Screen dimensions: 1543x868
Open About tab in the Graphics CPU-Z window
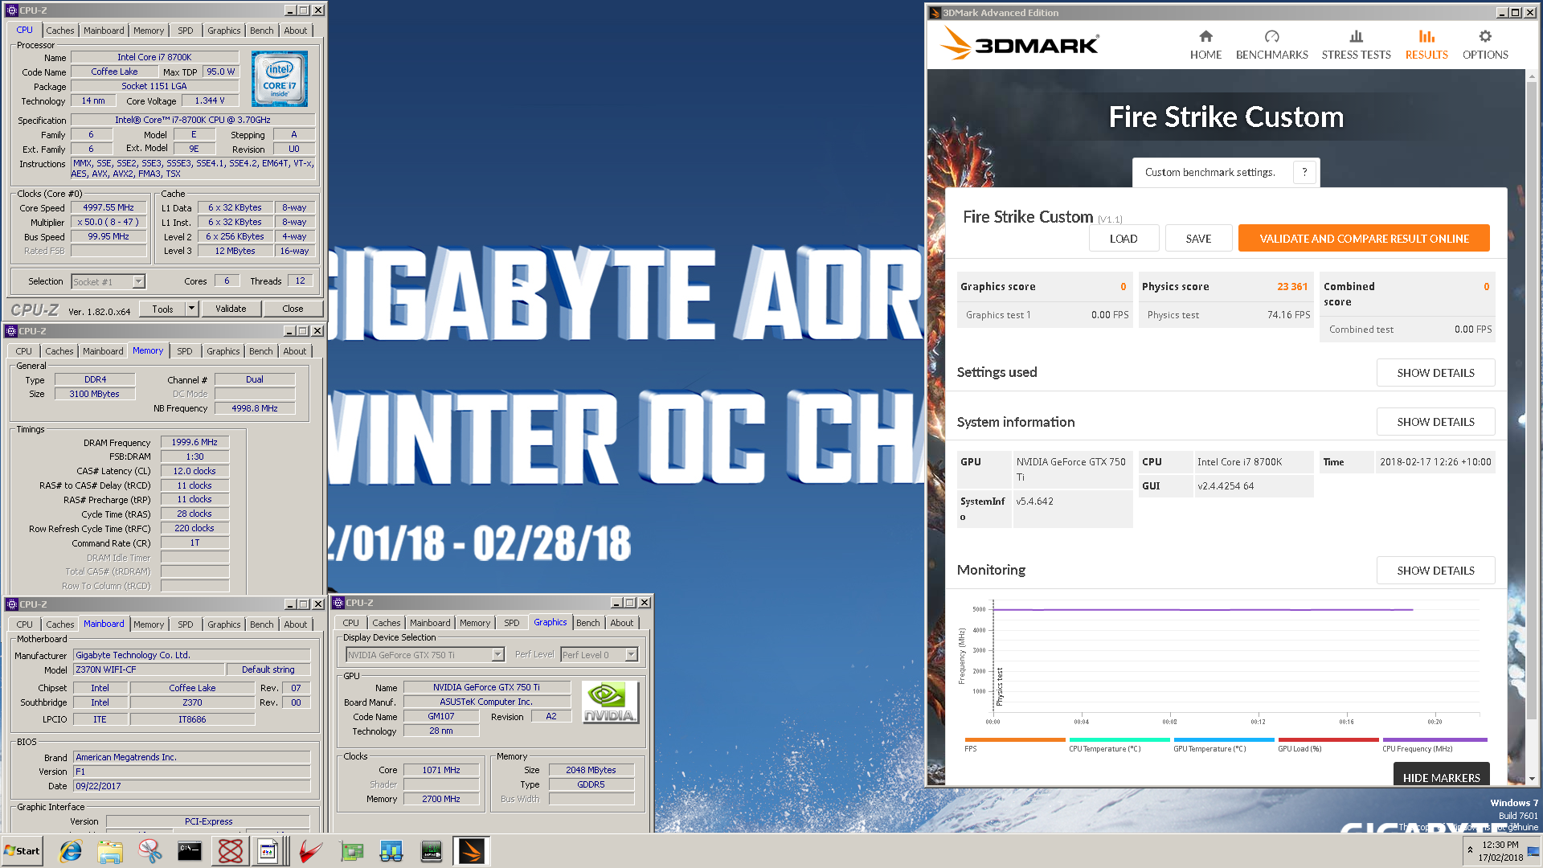point(622,623)
